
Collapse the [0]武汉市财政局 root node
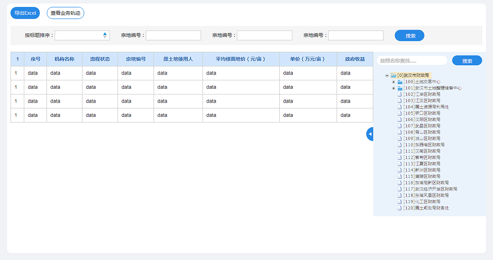pyautogui.click(x=387, y=76)
